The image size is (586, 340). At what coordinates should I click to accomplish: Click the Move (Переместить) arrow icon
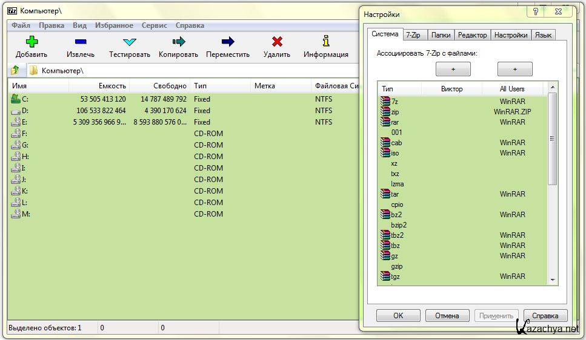(x=228, y=42)
